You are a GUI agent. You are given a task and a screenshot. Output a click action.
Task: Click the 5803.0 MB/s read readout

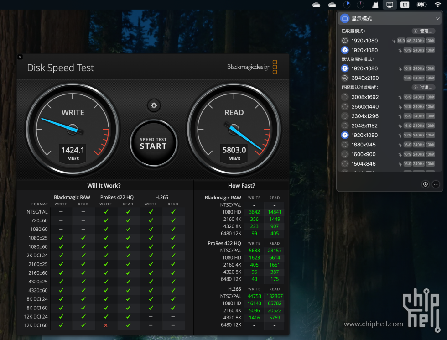point(234,153)
